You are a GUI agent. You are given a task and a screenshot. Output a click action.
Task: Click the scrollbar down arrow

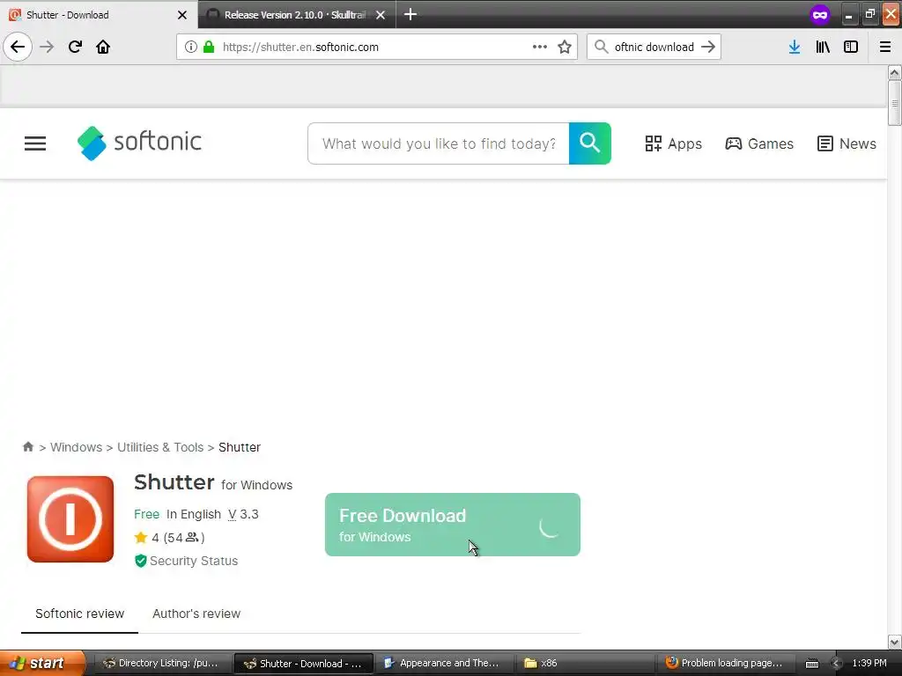coord(894,642)
